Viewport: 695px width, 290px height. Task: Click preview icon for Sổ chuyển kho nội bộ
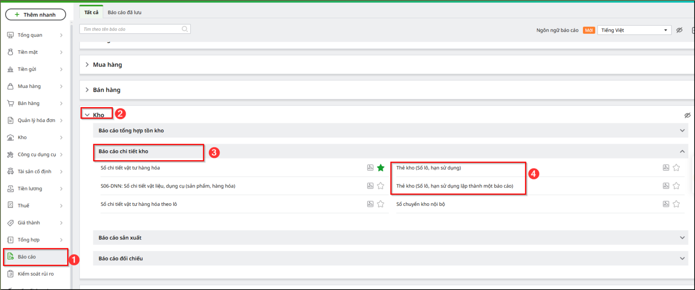pos(665,204)
